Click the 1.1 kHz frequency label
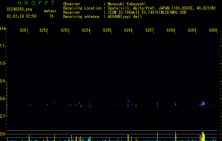The width and height of the screenshot is (222, 141). coord(3,46)
